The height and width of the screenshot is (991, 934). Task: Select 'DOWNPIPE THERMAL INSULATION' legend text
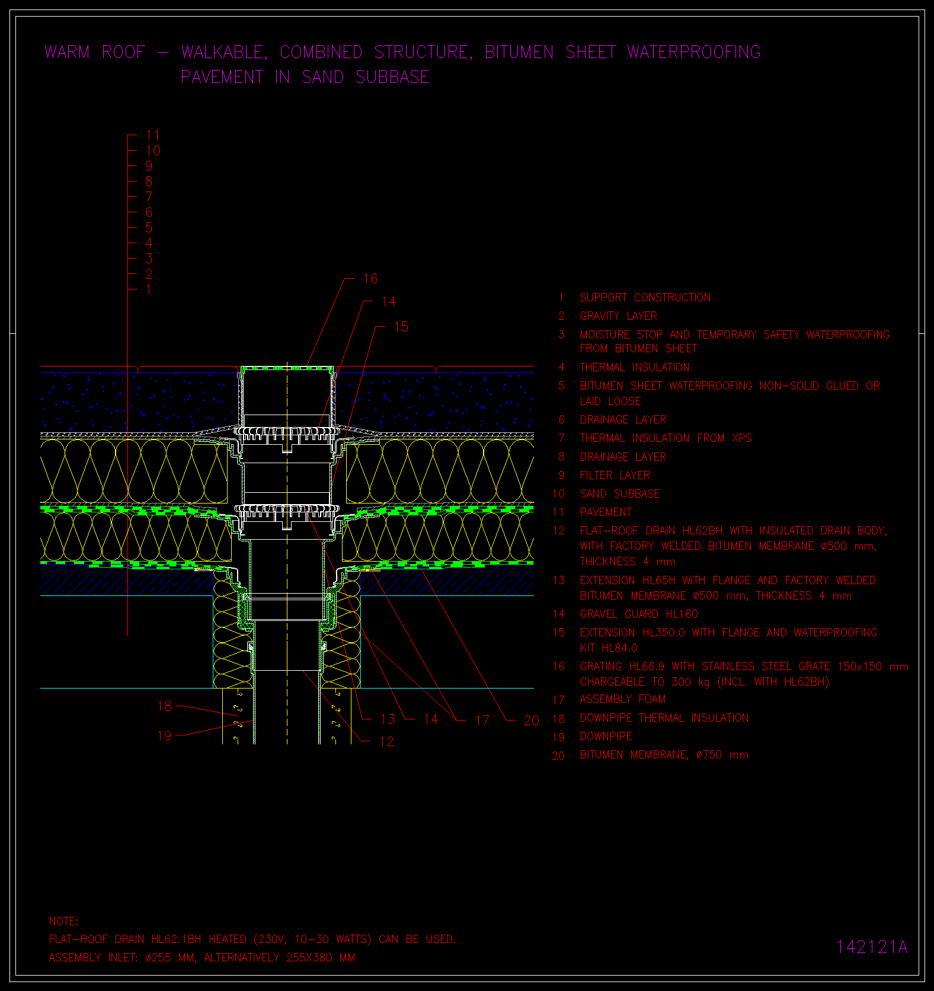[664, 718]
